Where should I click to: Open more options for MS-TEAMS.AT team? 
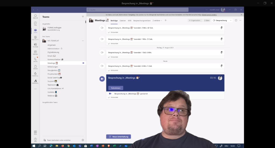coord(83,41)
